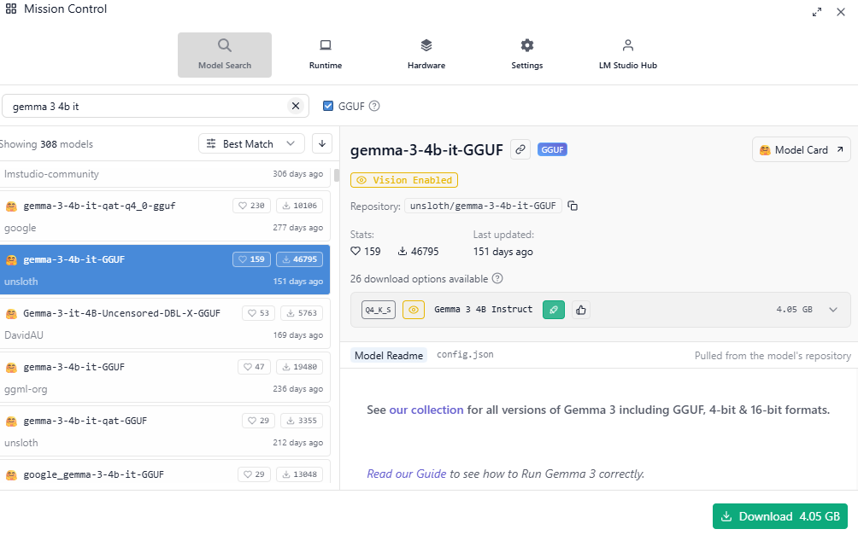Click the unsloth/gemma-3-4b-it-GGUF repository text

(x=483, y=206)
